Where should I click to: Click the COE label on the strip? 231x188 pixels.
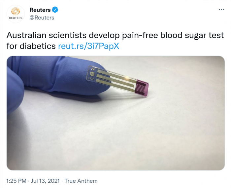(91, 79)
